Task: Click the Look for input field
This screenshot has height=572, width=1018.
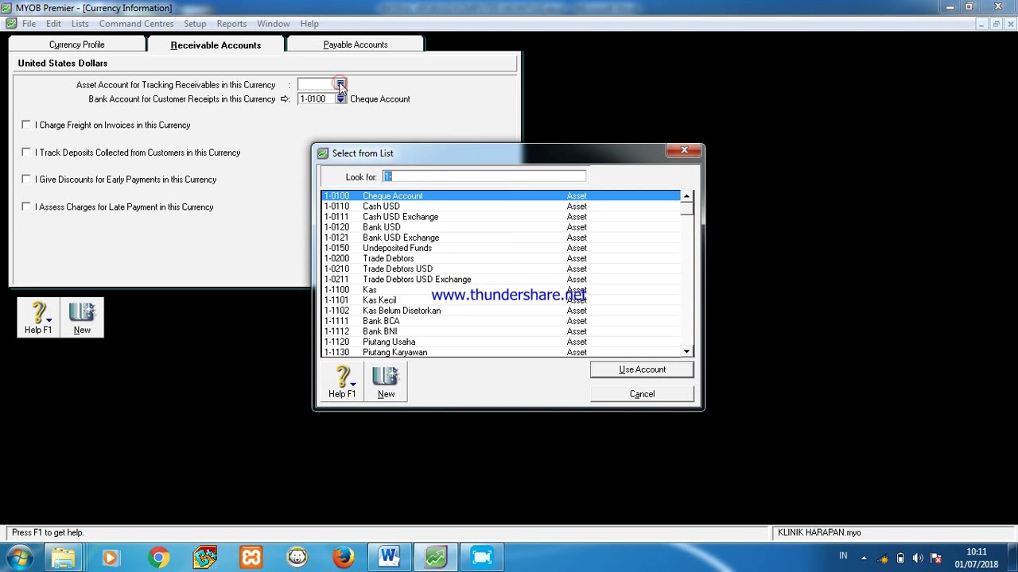Action: 484,176
